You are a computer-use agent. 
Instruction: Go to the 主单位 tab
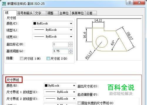click(x=64, y=13)
